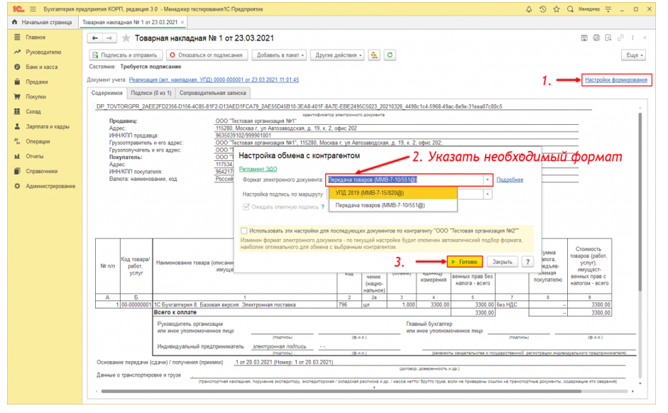
Task: Open the 'Другие действия' dropdown
Action: tap(337, 55)
